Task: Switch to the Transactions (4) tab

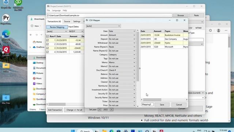Action: click(x=54, y=21)
